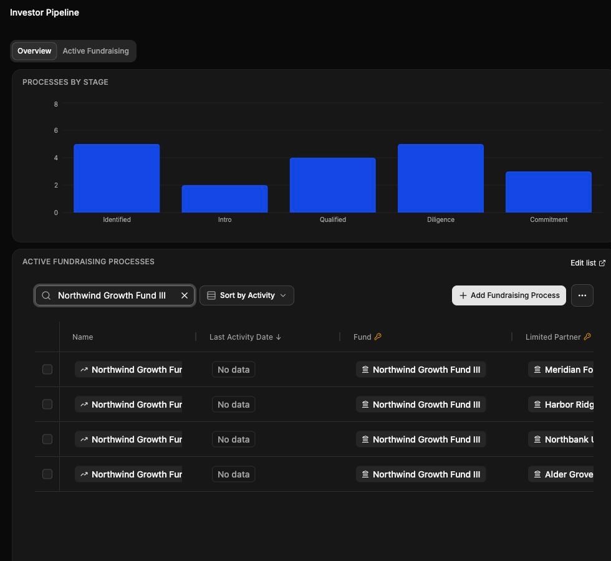Click the Active Fundraising Processes heading

(x=89, y=262)
